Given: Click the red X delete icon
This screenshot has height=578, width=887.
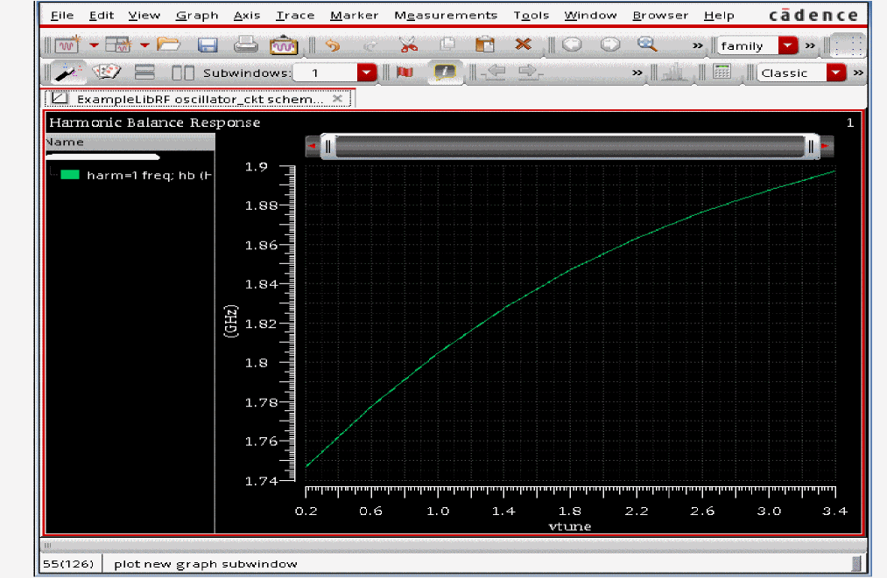Looking at the screenshot, I should point(523,45).
